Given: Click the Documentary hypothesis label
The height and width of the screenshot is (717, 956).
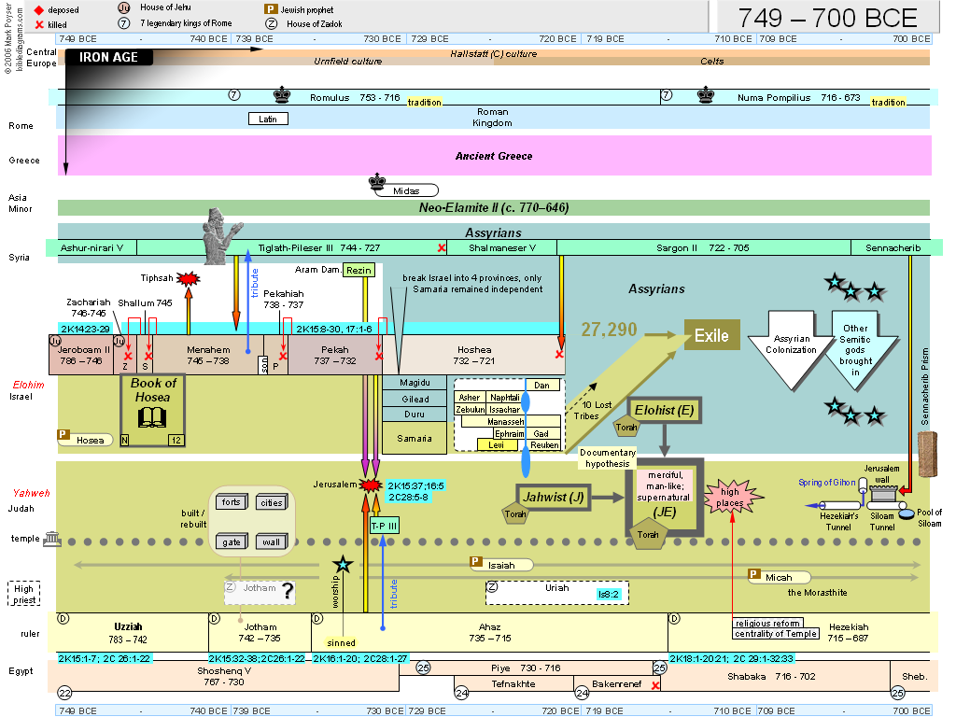Looking at the screenshot, I should pos(607,457).
